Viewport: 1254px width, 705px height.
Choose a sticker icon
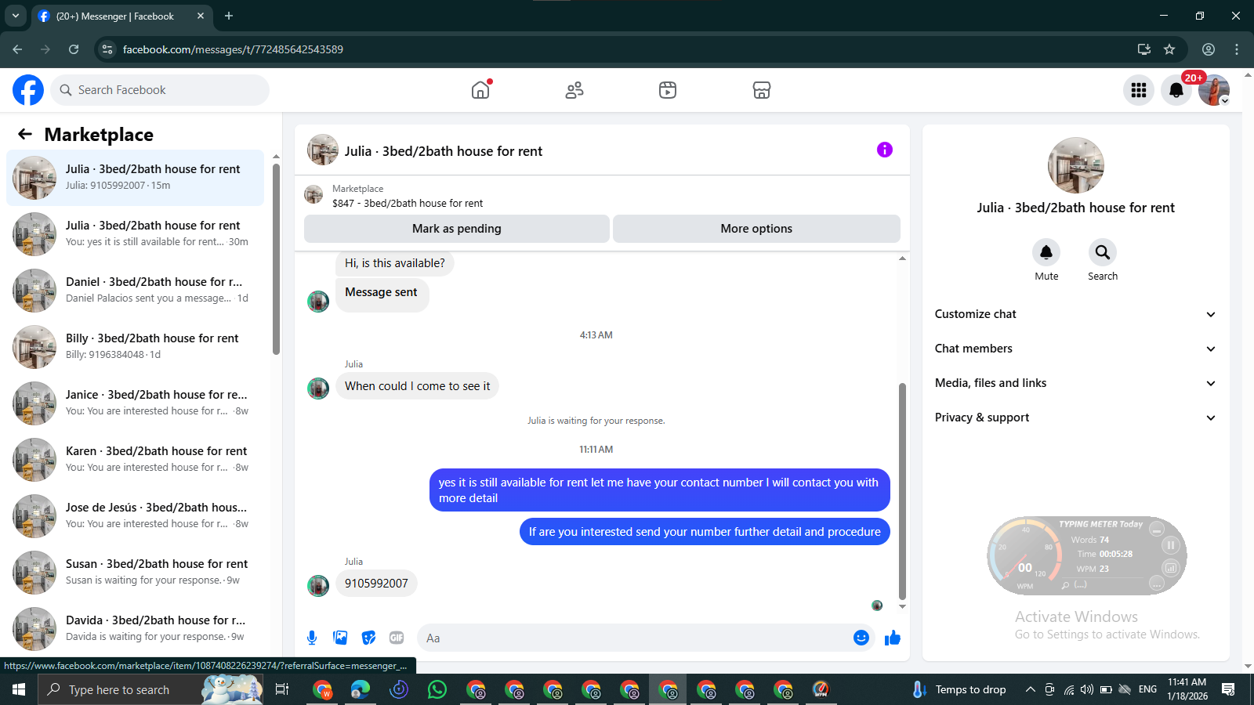coord(368,638)
